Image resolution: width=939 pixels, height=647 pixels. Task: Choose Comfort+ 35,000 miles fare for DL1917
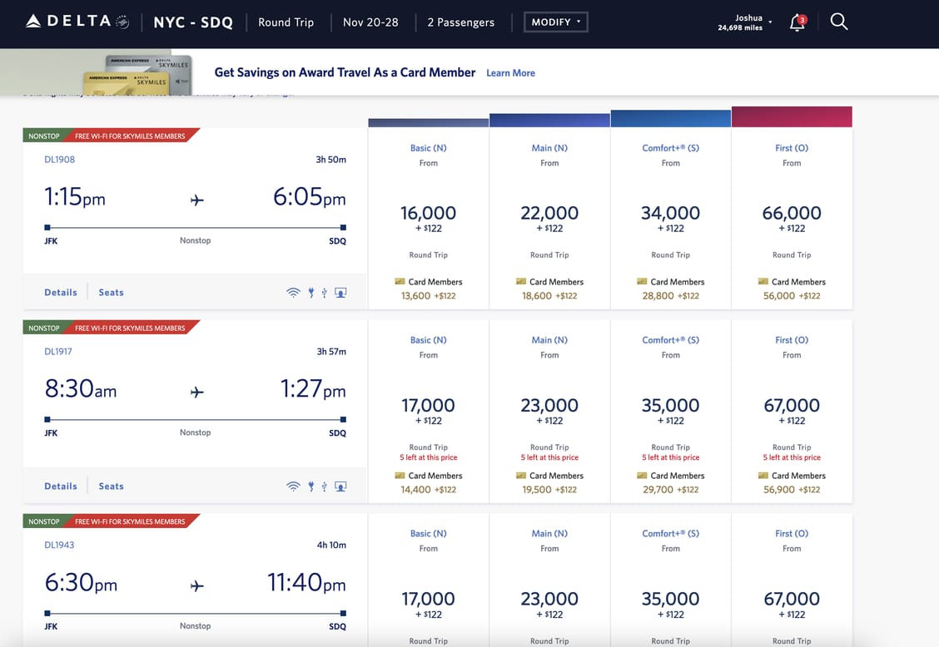coord(670,406)
